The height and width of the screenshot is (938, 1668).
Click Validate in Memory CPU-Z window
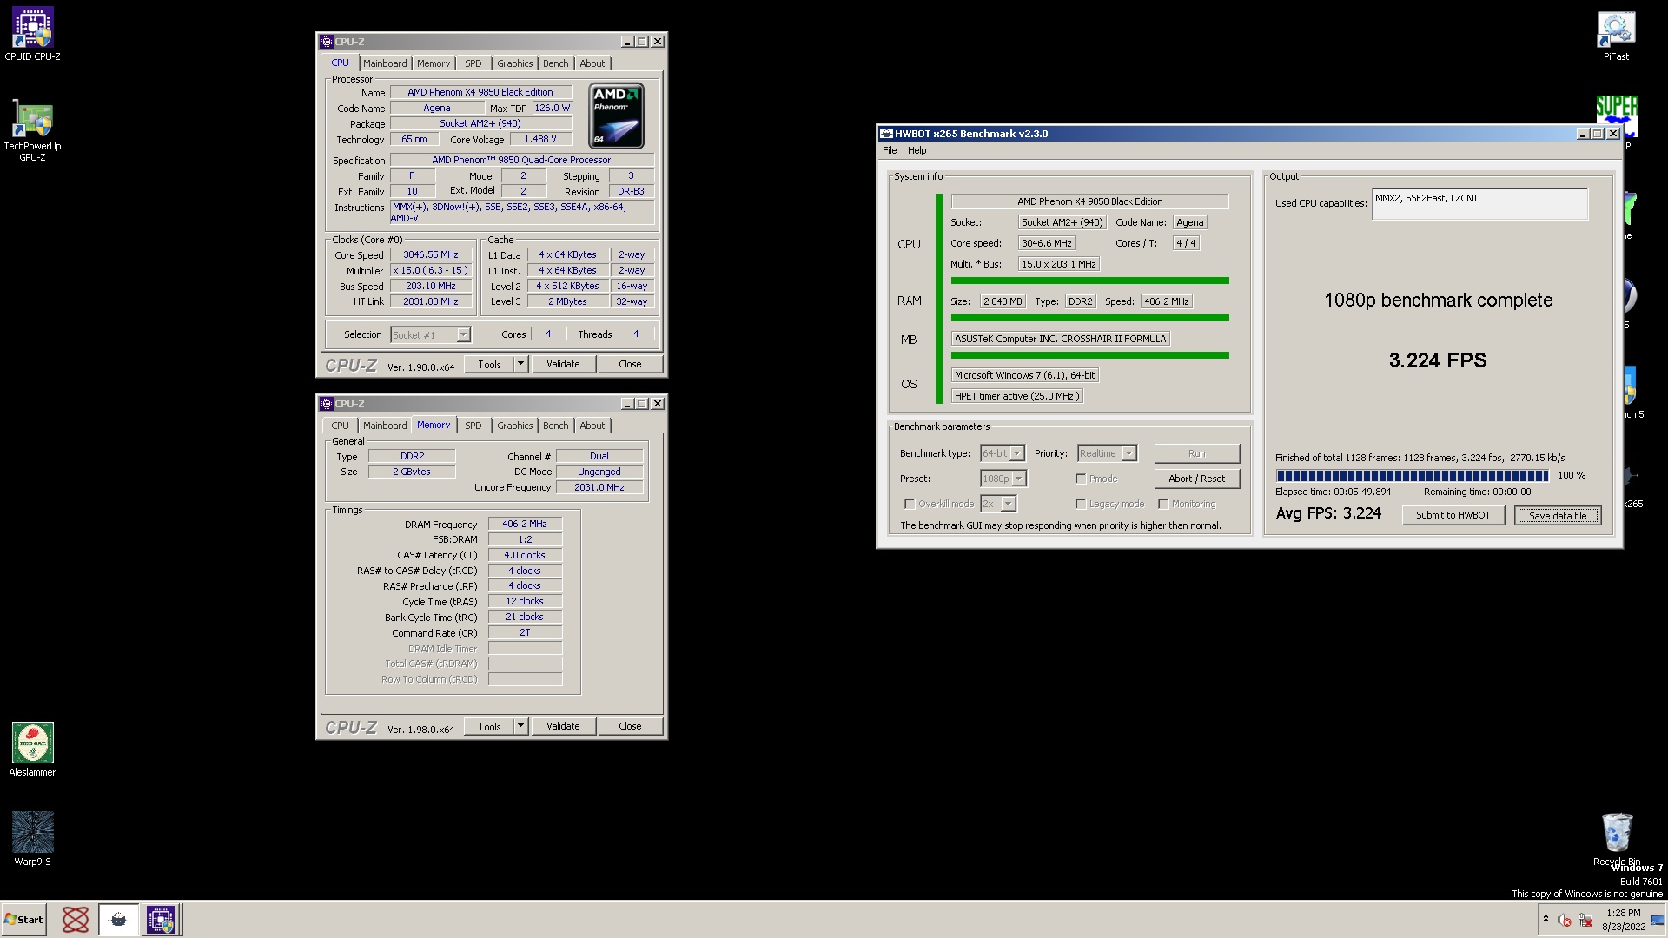pos(563,726)
